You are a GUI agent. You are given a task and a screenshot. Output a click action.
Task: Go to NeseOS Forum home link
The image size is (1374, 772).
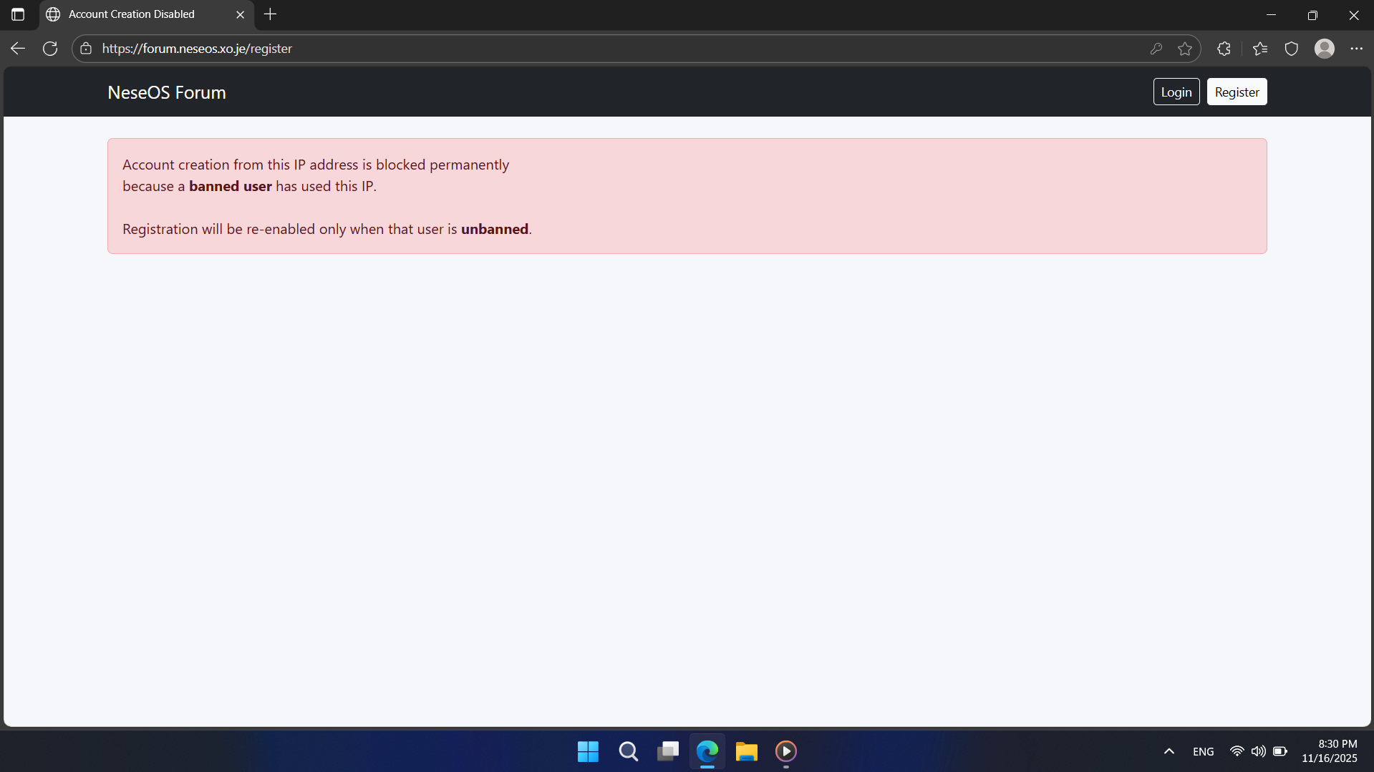click(x=167, y=93)
